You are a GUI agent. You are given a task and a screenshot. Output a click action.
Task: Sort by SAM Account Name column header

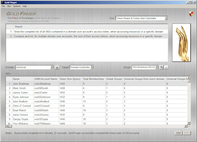46,79
